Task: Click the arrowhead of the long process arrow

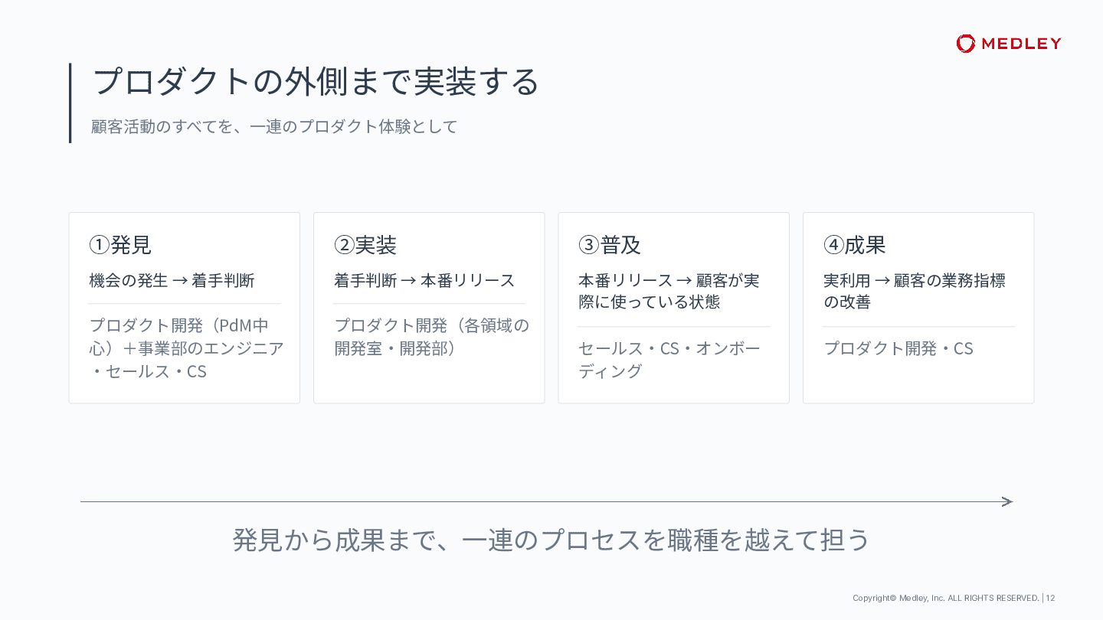Action: coord(1007,502)
